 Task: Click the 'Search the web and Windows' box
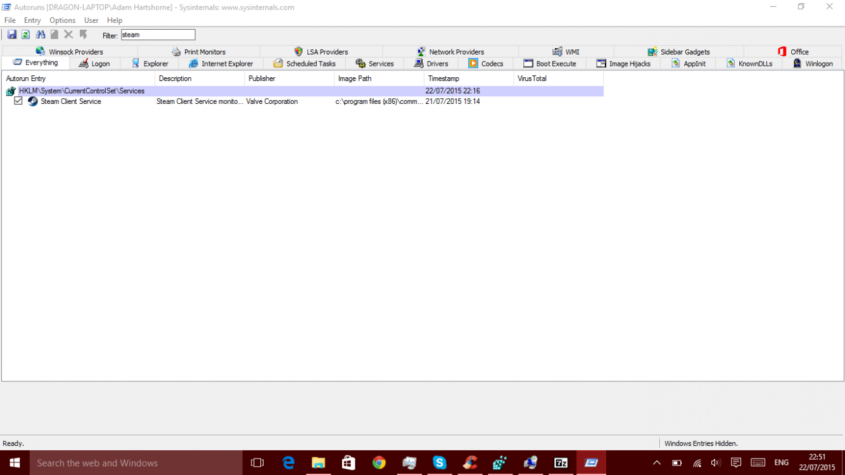(x=136, y=463)
